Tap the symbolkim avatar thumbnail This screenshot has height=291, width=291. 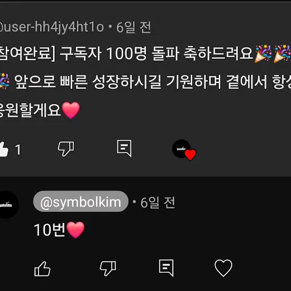(7, 205)
